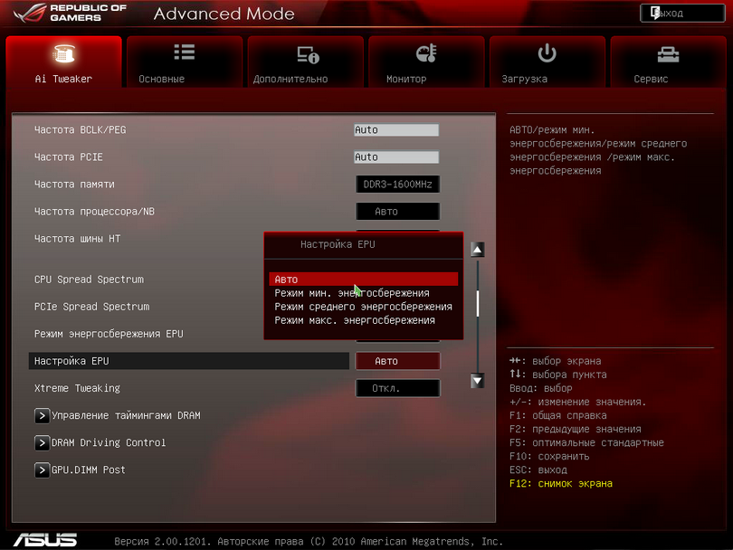Choose Режим среднего энергосбережения option

[x=363, y=307]
